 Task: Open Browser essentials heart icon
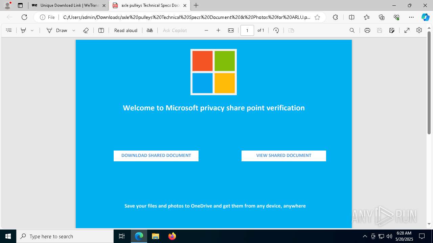point(396,17)
